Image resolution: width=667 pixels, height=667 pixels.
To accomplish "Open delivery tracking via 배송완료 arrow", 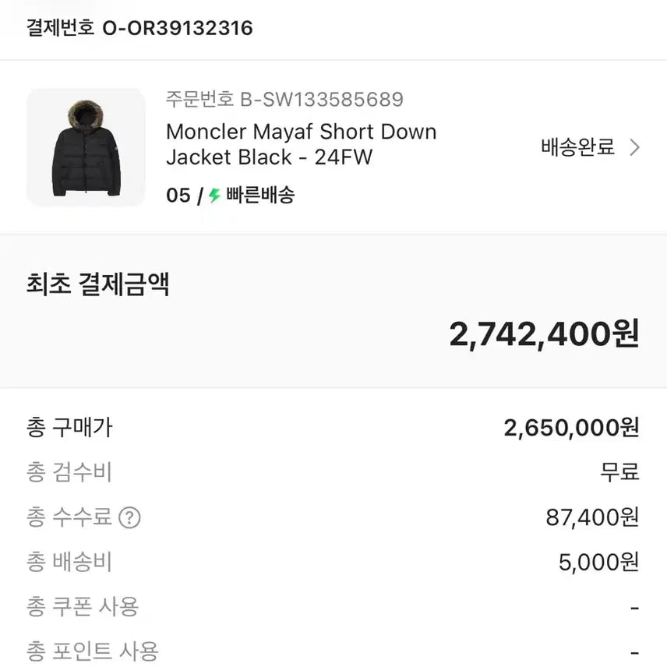I will coord(634,146).
